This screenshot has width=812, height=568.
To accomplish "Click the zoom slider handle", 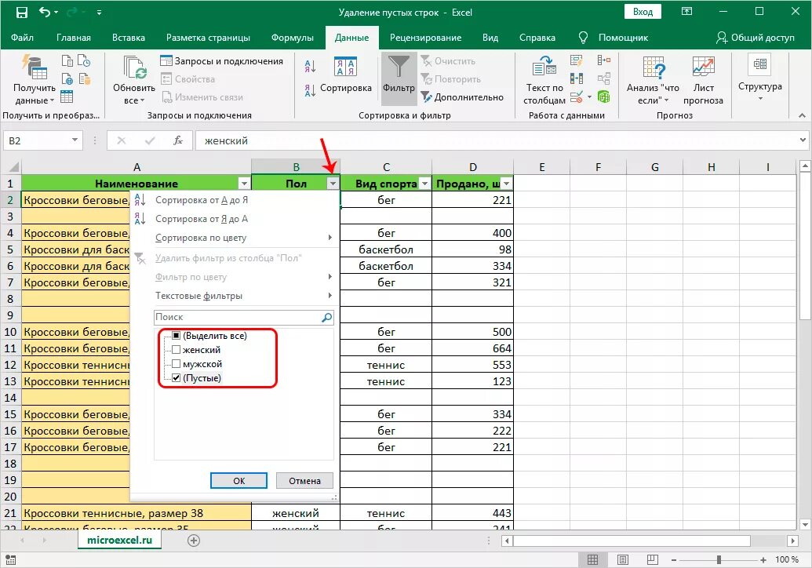I will coord(719,559).
